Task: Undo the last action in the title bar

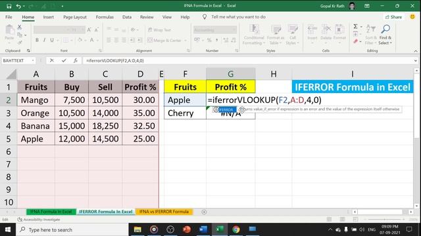Action: [x=18, y=6]
